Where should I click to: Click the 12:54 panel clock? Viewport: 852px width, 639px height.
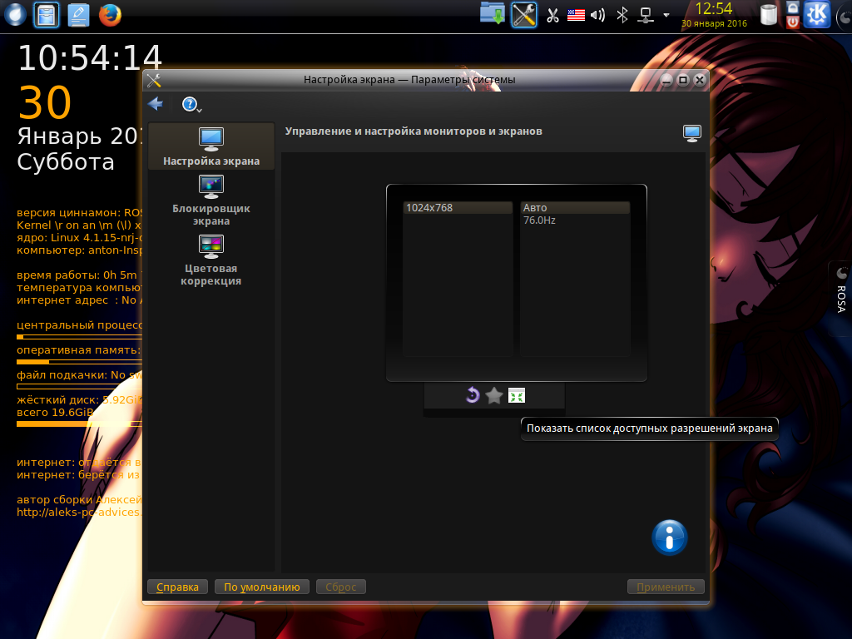[714, 9]
